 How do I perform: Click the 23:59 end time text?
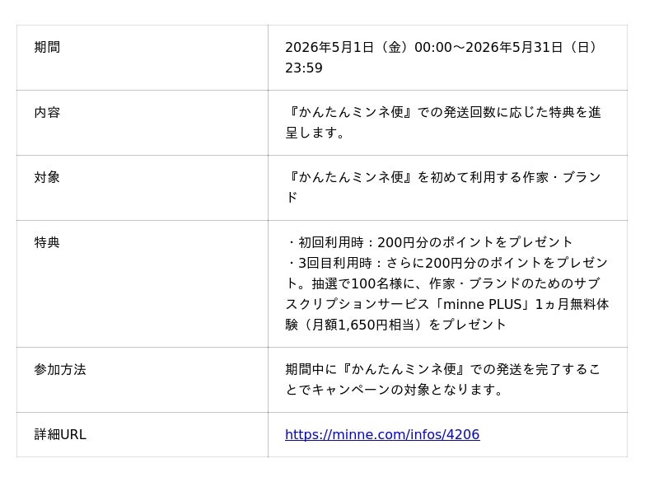pos(304,68)
